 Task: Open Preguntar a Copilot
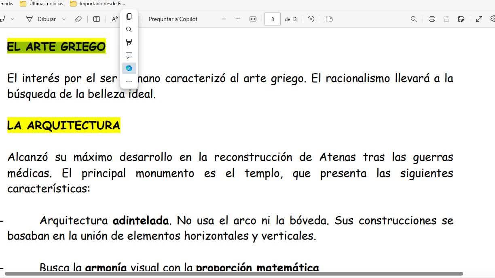173,19
